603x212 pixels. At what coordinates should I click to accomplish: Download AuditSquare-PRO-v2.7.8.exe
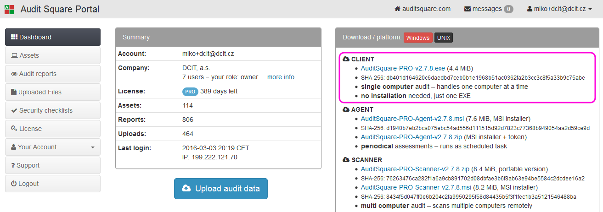(403, 68)
